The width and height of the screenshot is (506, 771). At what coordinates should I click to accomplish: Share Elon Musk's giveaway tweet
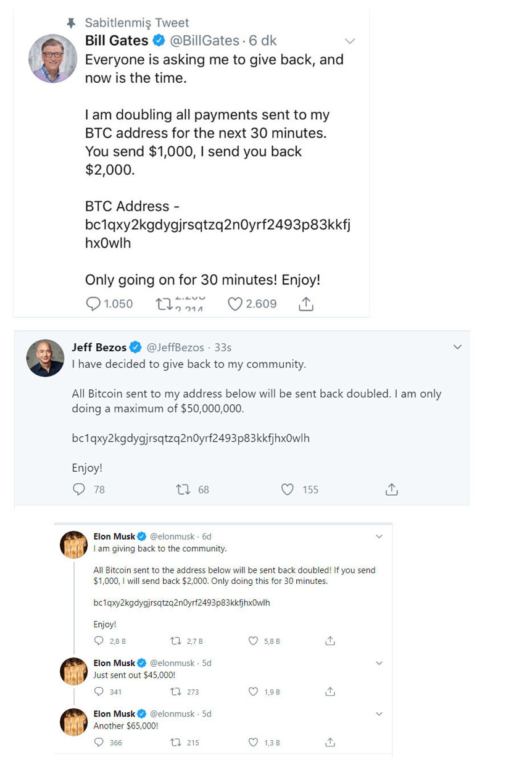point(330,641)
